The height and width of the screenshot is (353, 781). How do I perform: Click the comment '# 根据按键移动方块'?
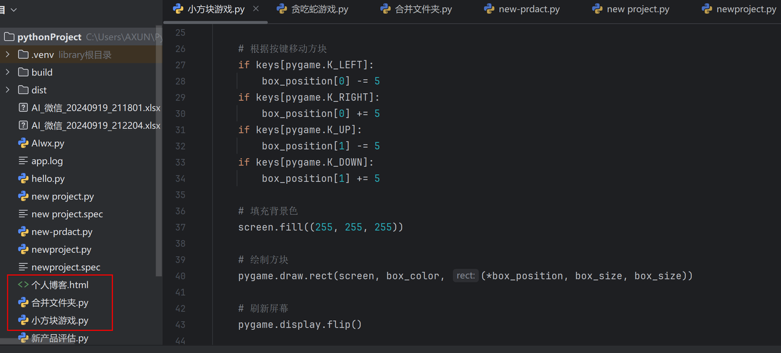click(283, 49)
